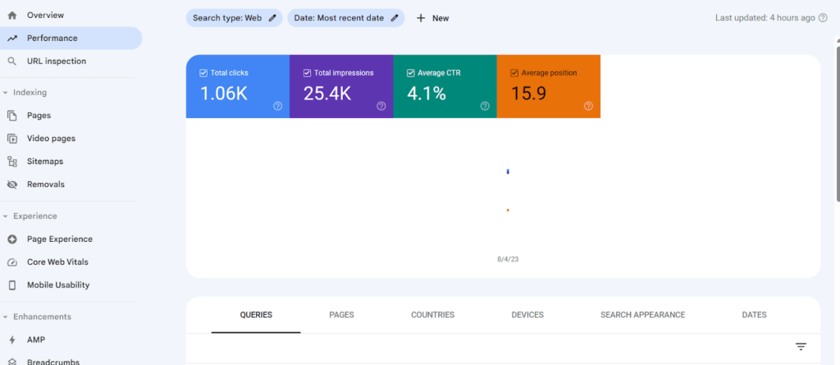Click the plus icon beside New
Screen dimensions: 840x365
(421, 18)
